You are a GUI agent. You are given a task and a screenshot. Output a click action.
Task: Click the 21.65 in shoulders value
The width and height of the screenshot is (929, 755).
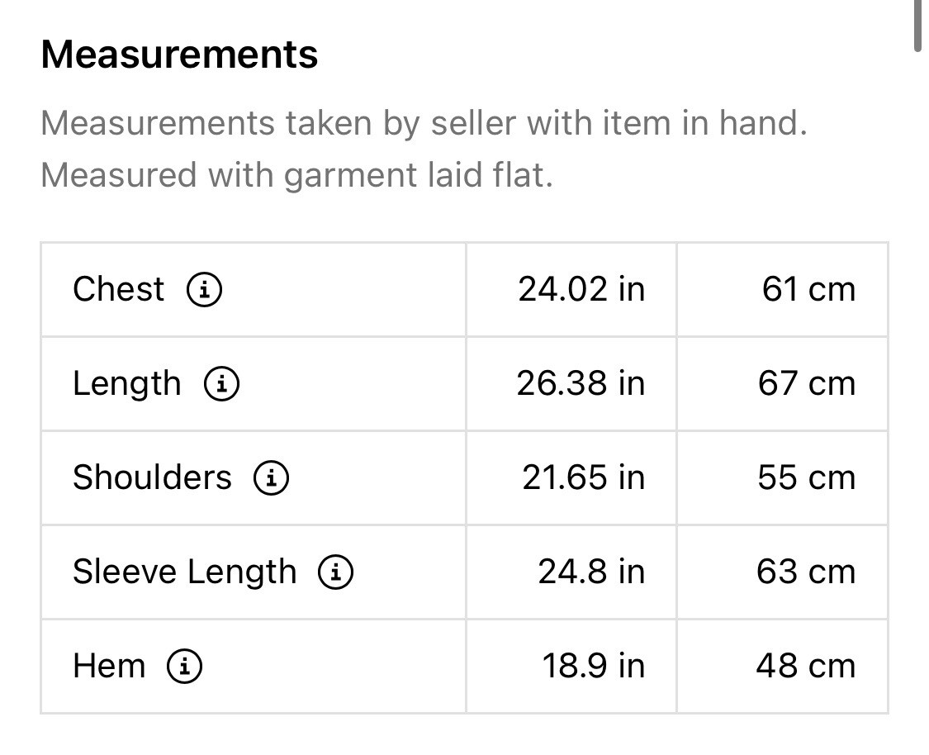click(x=584, y=477)
